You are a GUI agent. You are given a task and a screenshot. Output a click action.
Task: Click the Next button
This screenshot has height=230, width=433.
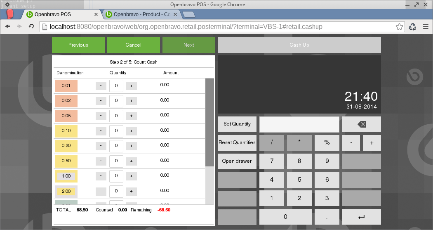[x=188, y=45]
